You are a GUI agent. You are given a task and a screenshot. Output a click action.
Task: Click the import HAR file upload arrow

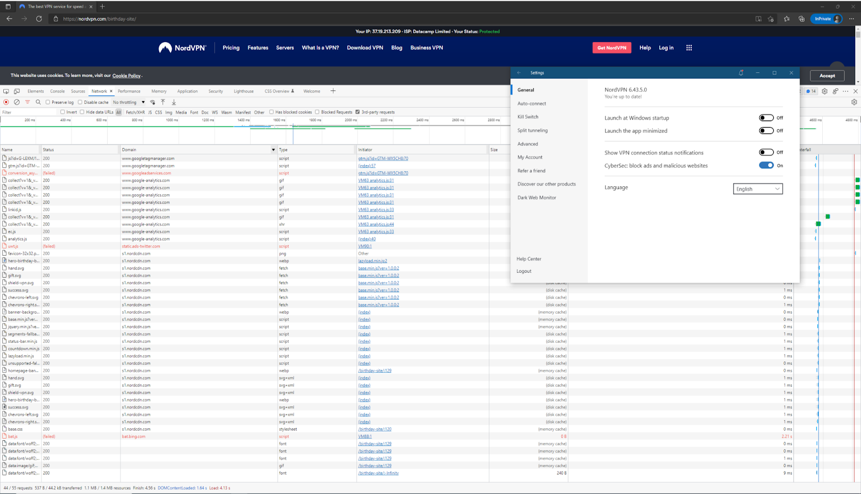pos(163,102)
